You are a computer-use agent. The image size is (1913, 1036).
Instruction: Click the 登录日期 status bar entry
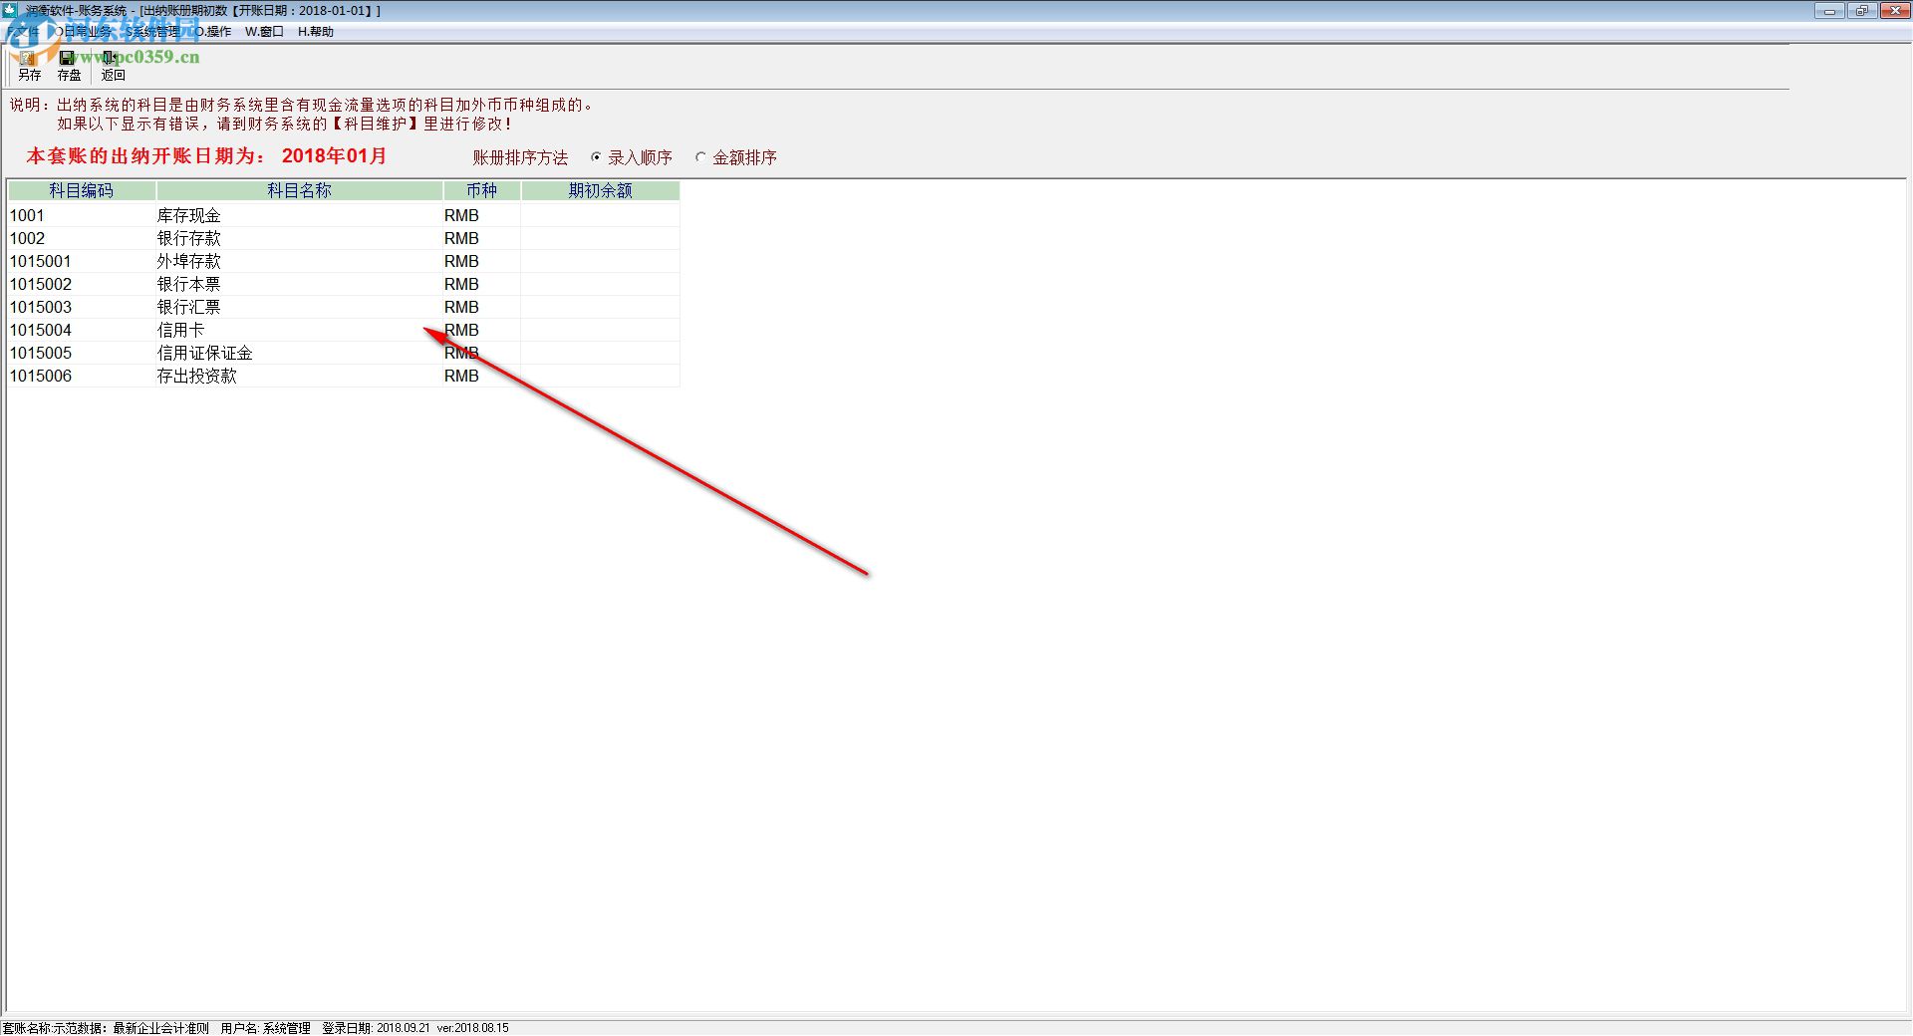tap(376, 1028)
